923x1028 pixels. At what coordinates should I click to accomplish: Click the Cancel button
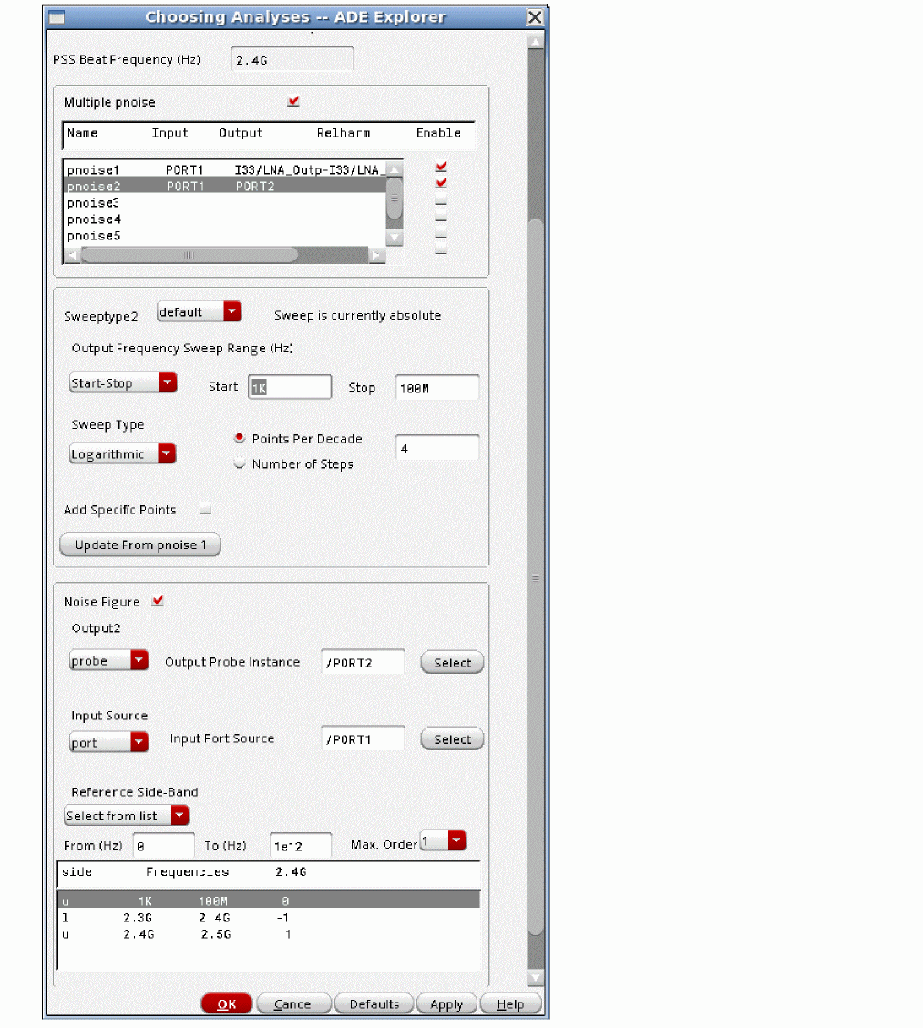pos(294,1003)
